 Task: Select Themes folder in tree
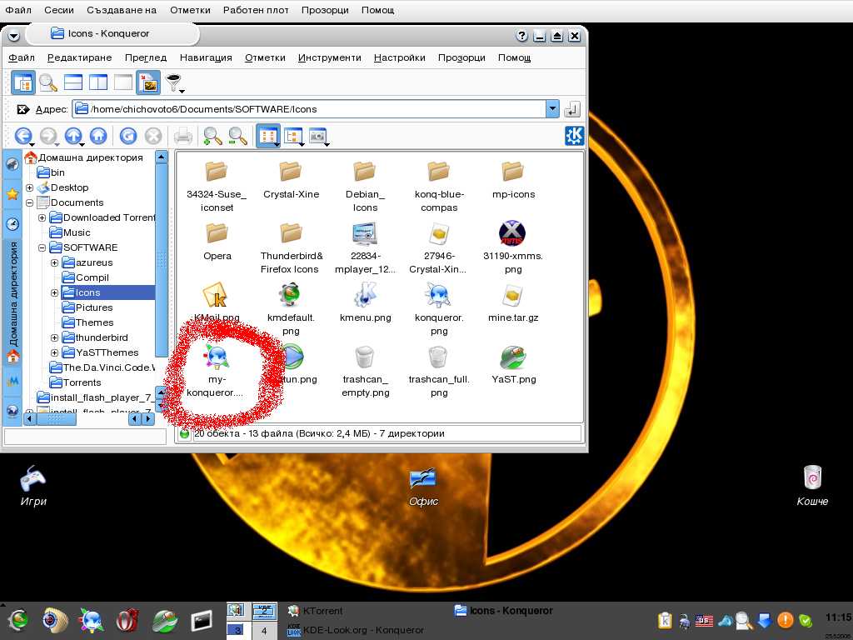(x=87, y=322)
